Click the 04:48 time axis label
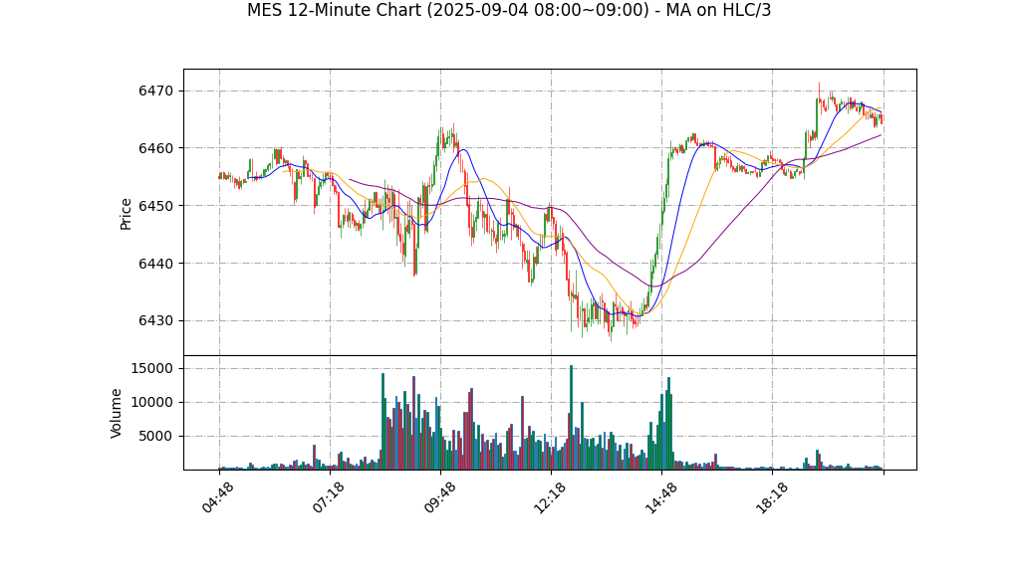 pyautogui.click(x=217, y=498)
